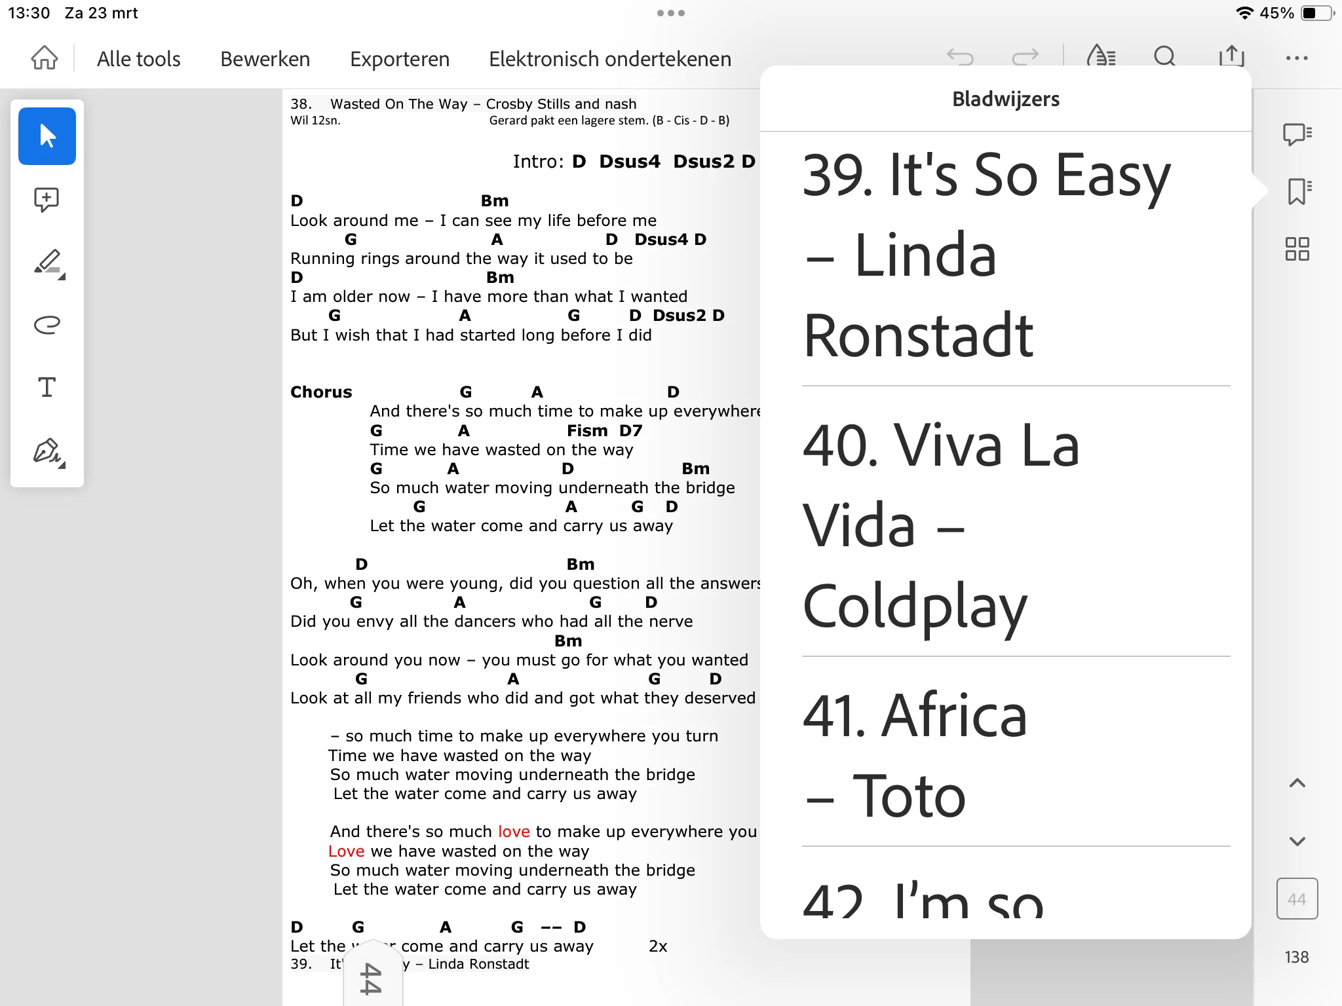Screen dimensions: 1342x1006
Task: Toggle the bookmarks panel icon
Action: [x=1297, y=191]
